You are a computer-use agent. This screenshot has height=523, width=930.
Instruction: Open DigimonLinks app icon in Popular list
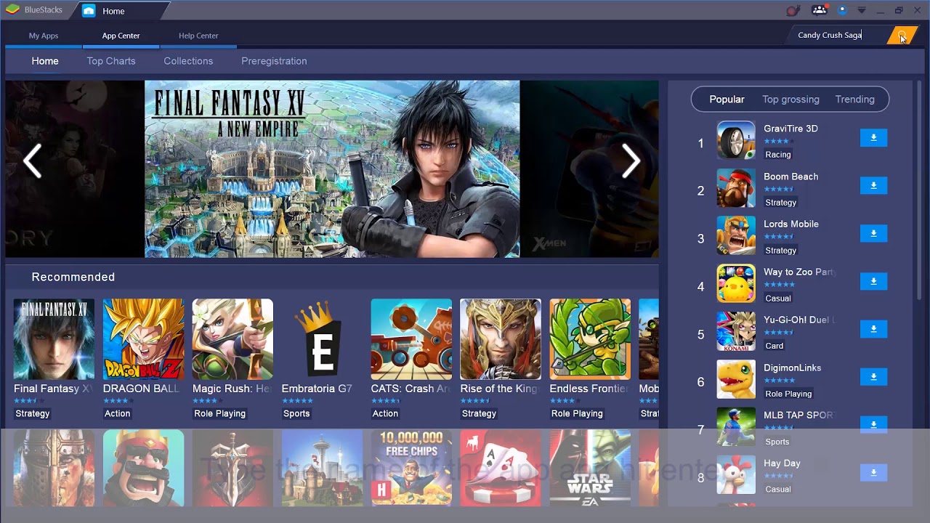[x=736, y=379]
